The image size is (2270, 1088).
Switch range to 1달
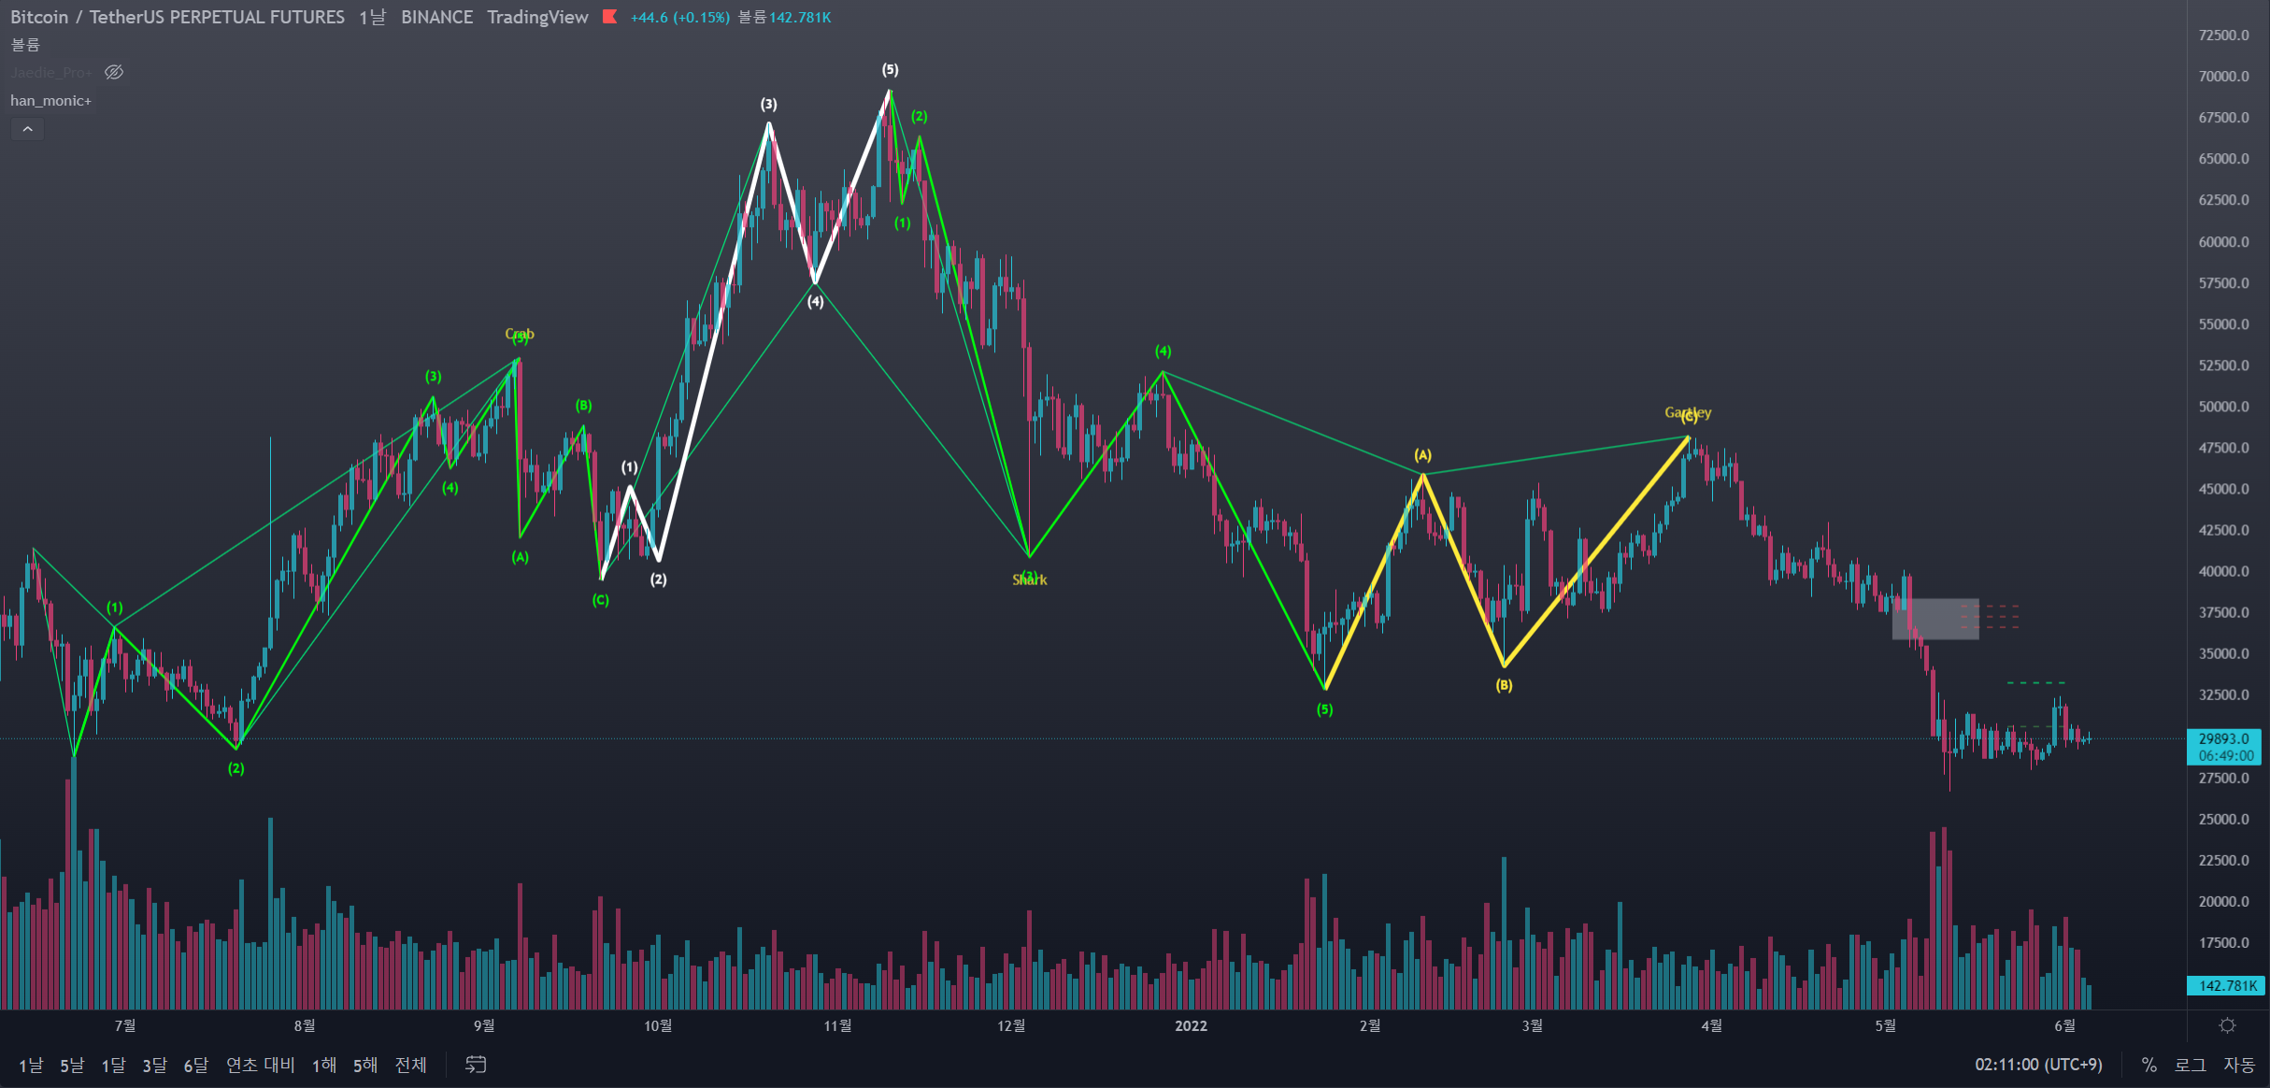(x=113, y=1065)
